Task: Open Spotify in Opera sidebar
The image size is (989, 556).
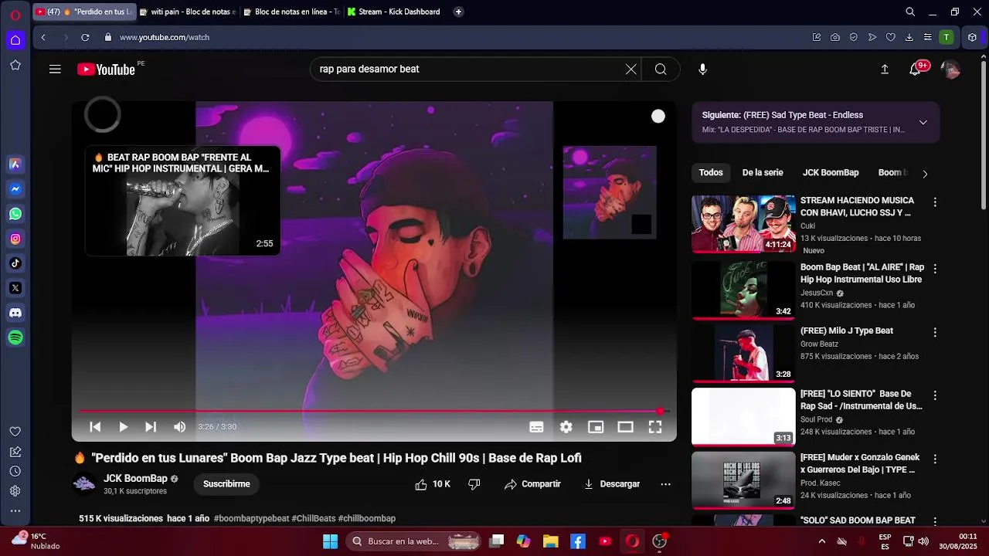Action: [x=15, y=337]
